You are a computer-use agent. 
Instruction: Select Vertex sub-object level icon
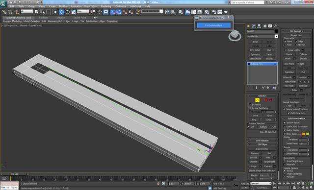(253, 100)
